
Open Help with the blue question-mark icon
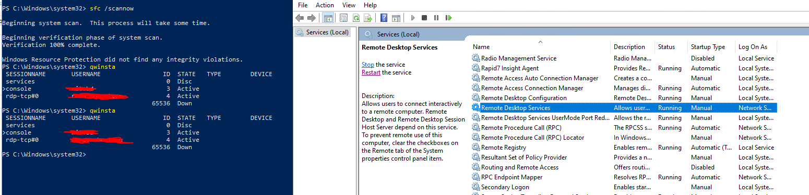384,18
